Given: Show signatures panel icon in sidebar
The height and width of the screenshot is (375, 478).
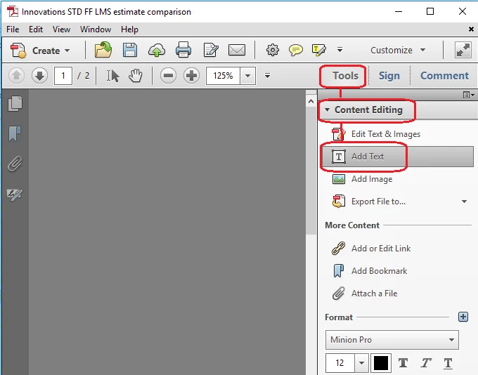Looking at the screenshot, I should point(14,194).
